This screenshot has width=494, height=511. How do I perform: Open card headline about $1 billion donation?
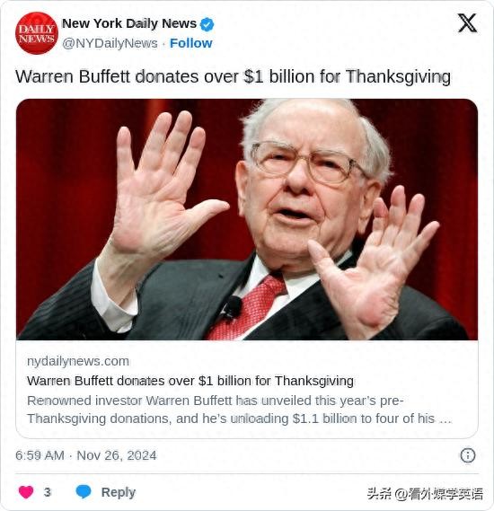[190, 381]
